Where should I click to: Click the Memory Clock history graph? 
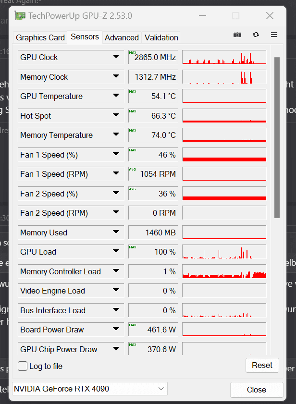pyautogui.click(x=224, y=76)
